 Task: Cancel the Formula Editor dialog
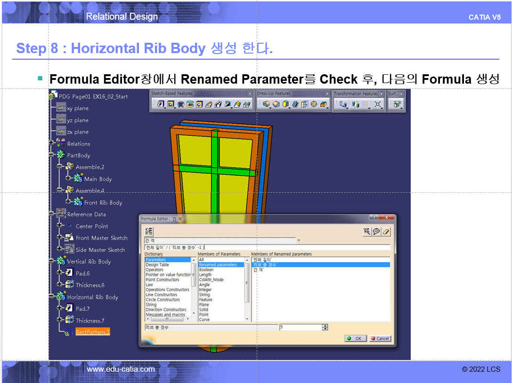coord(380,338)
